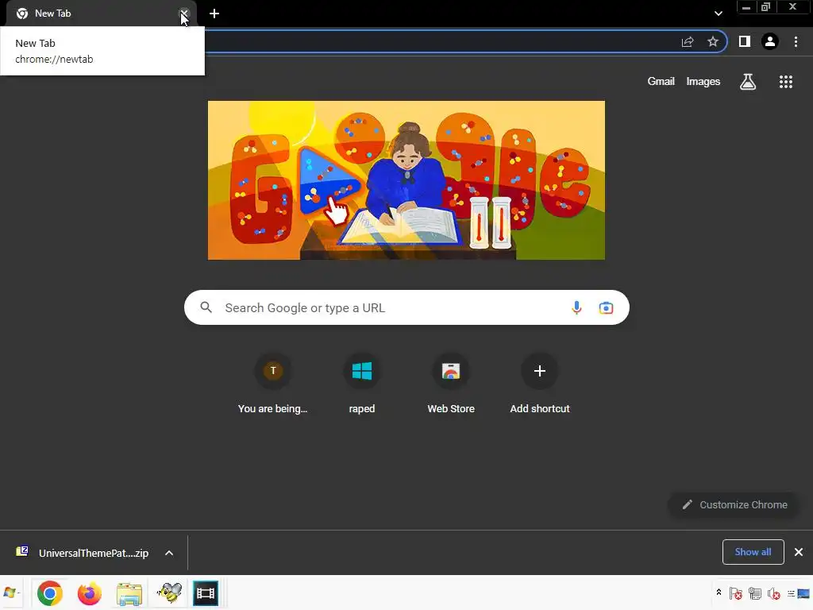Open the bee application in taskbar
This screenshot has width=813, height=610.
169,593
